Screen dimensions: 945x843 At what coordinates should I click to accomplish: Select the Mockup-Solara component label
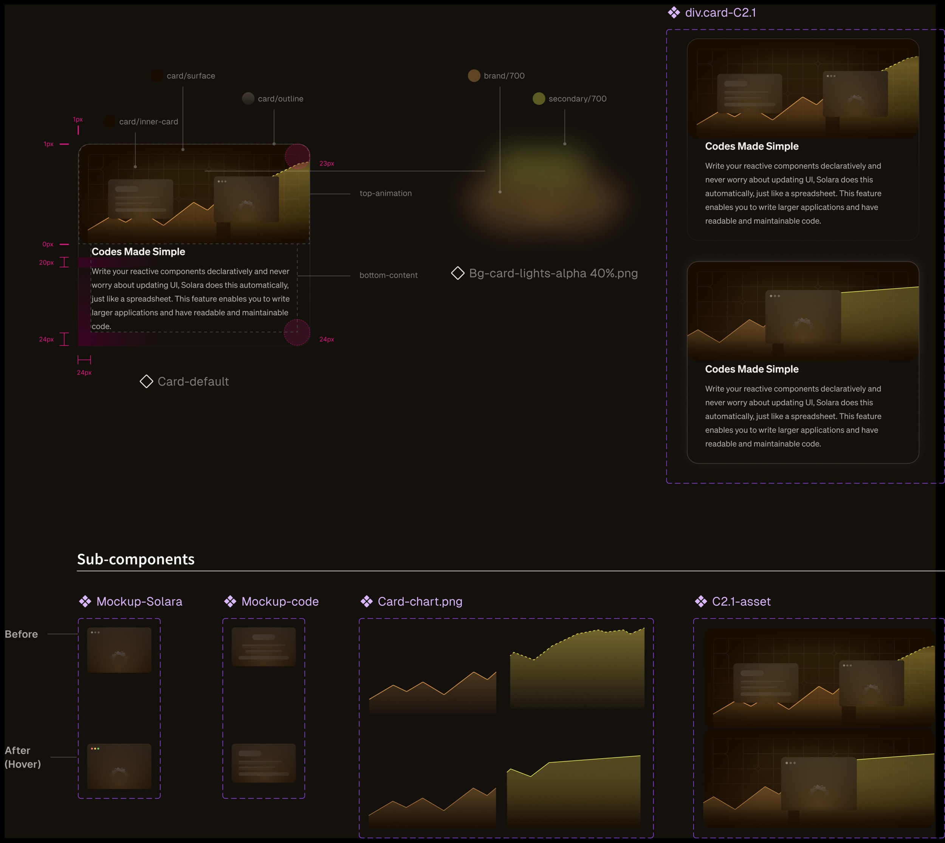pos(139,601)
